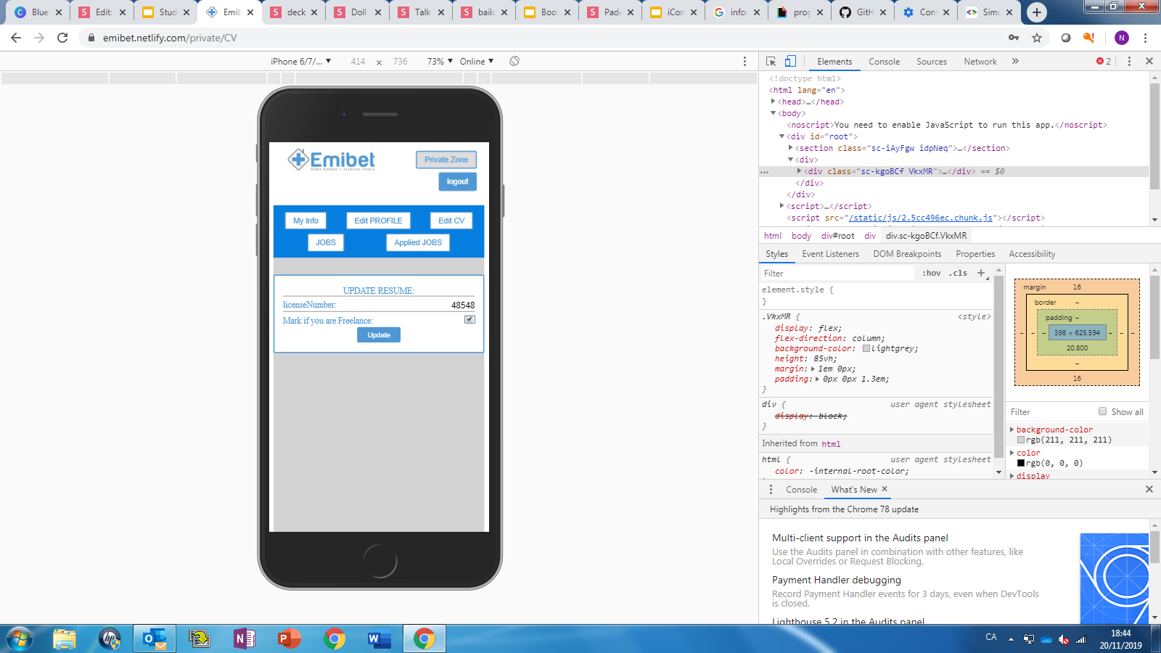Click the Edit PROFILE button
Viewport: 1161px width, 653px height.
(378, 221)
